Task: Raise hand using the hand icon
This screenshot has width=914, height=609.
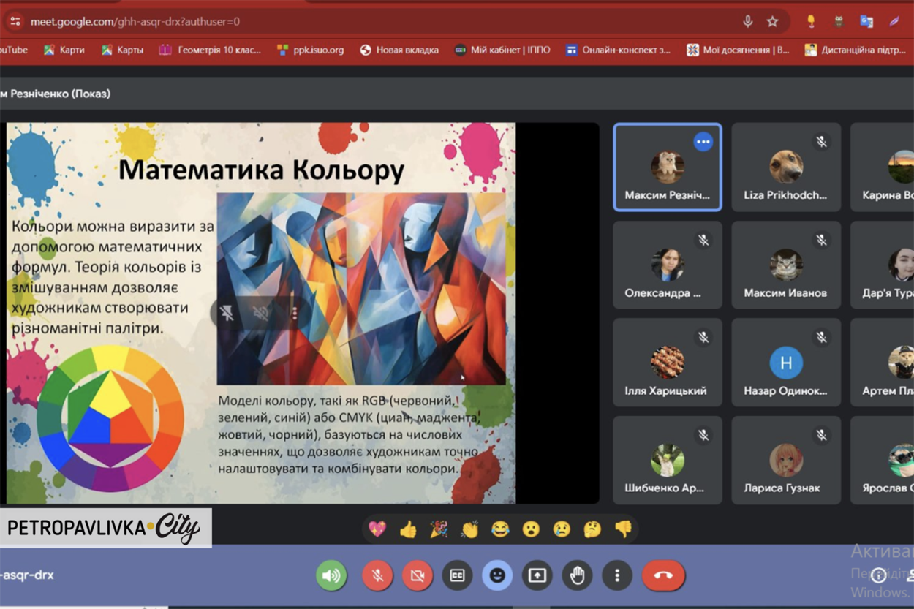Action: [x=577, y=575]
